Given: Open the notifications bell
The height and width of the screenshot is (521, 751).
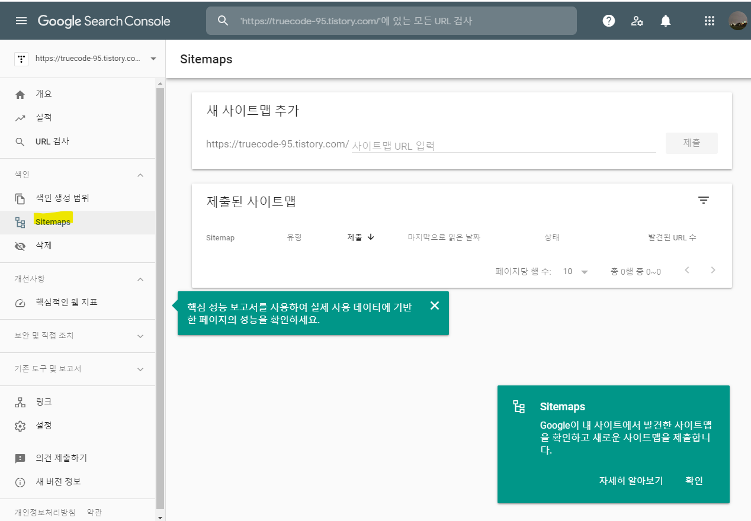Looking at the screenshot, I should [666, 21].
